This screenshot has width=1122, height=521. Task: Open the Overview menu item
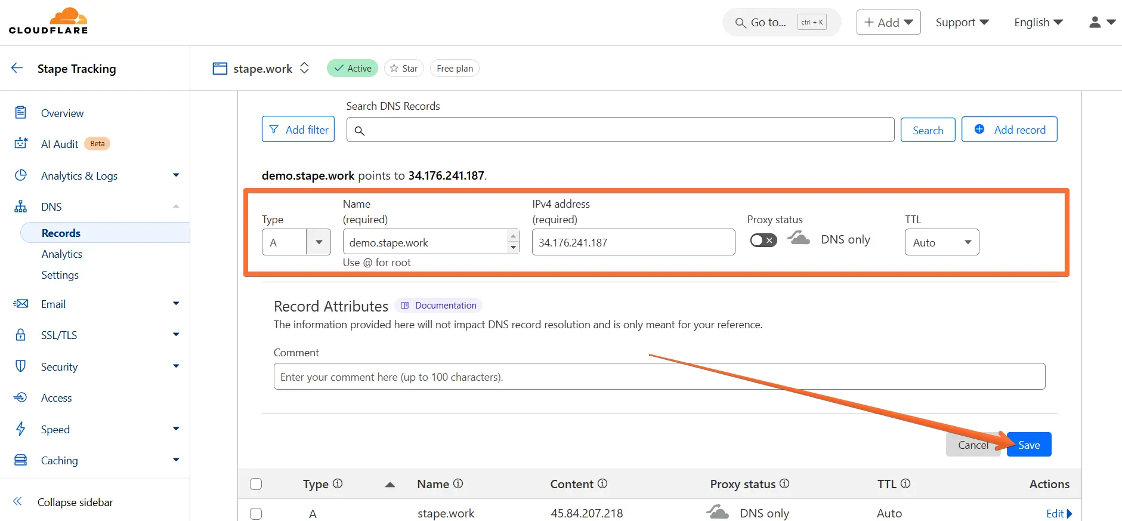(62, 113)
